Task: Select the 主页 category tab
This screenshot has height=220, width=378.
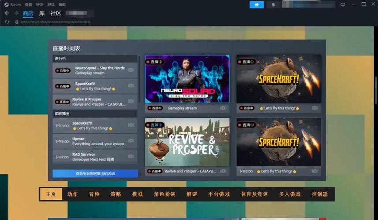Action: pos(51,194)
